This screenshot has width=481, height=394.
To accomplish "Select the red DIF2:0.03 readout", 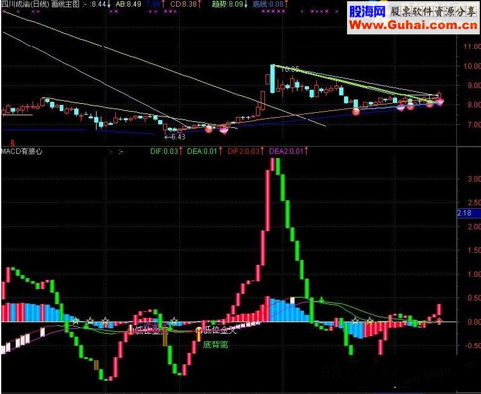I will tap(243, 151).
